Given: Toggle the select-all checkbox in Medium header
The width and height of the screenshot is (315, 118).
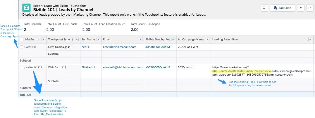Looking at the screenshot, I should coord(22,40).
